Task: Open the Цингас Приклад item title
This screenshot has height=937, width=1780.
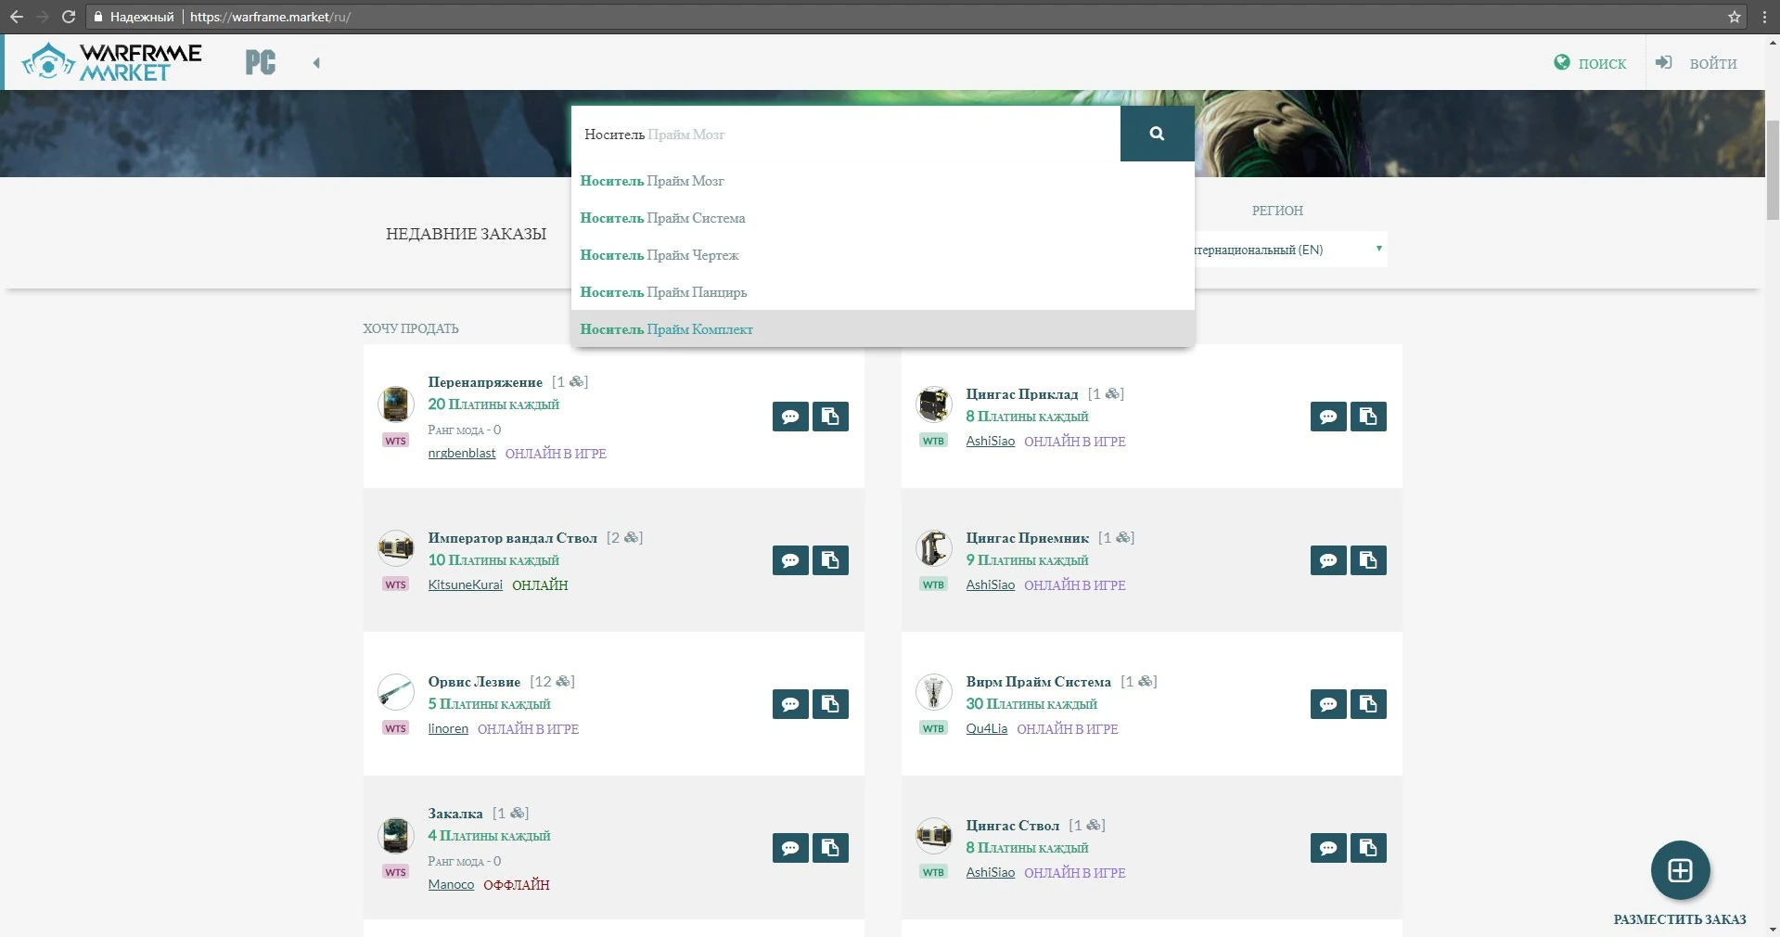Action: [x=1022, y=394]
